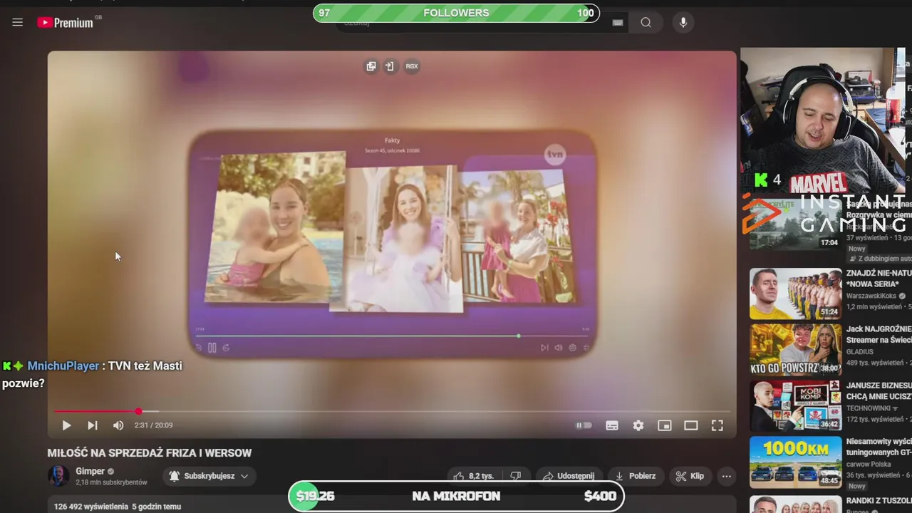Enter fullscreen mode
Screen dimensions: 912x513
pos(717,425)
